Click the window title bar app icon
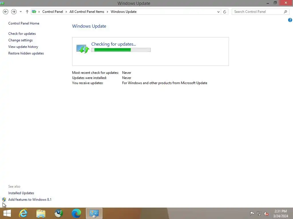The width and height of the screenshot is (293, 219). coord(2,3)
